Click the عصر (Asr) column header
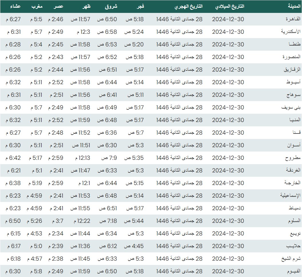This screenshot has width=302, height=277. [59, 7]
